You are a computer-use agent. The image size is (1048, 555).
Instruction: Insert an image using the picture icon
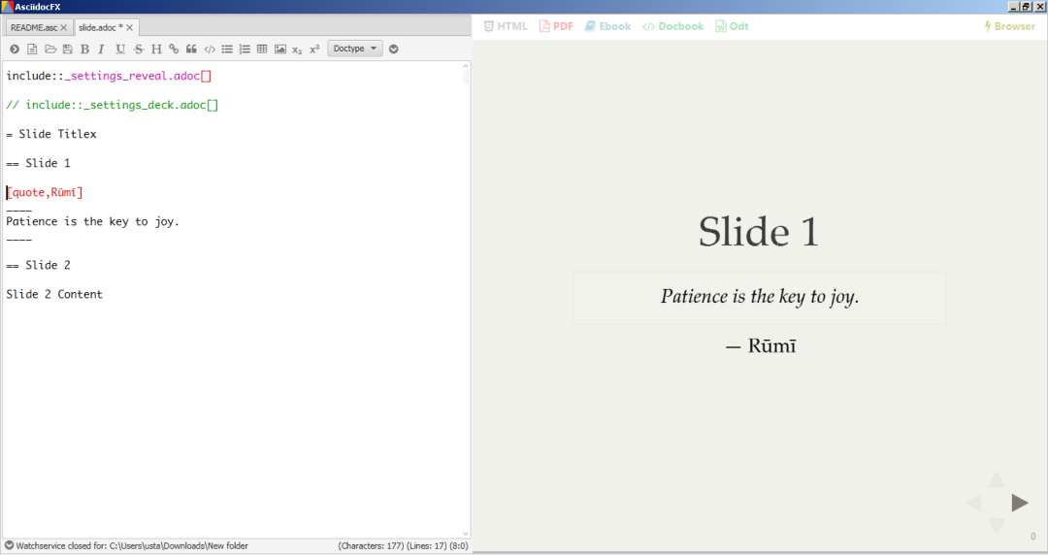280,49
